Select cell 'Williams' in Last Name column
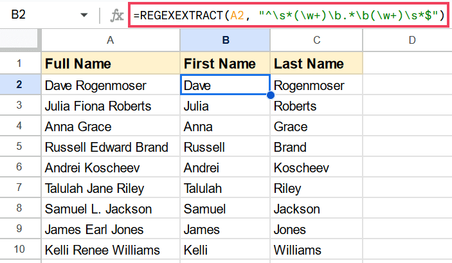 click(316, 249)
